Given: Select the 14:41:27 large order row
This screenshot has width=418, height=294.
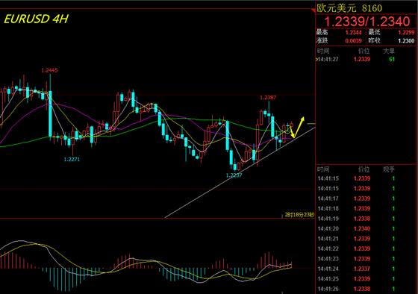Looking at the screenshot, I should click(356, 59).
